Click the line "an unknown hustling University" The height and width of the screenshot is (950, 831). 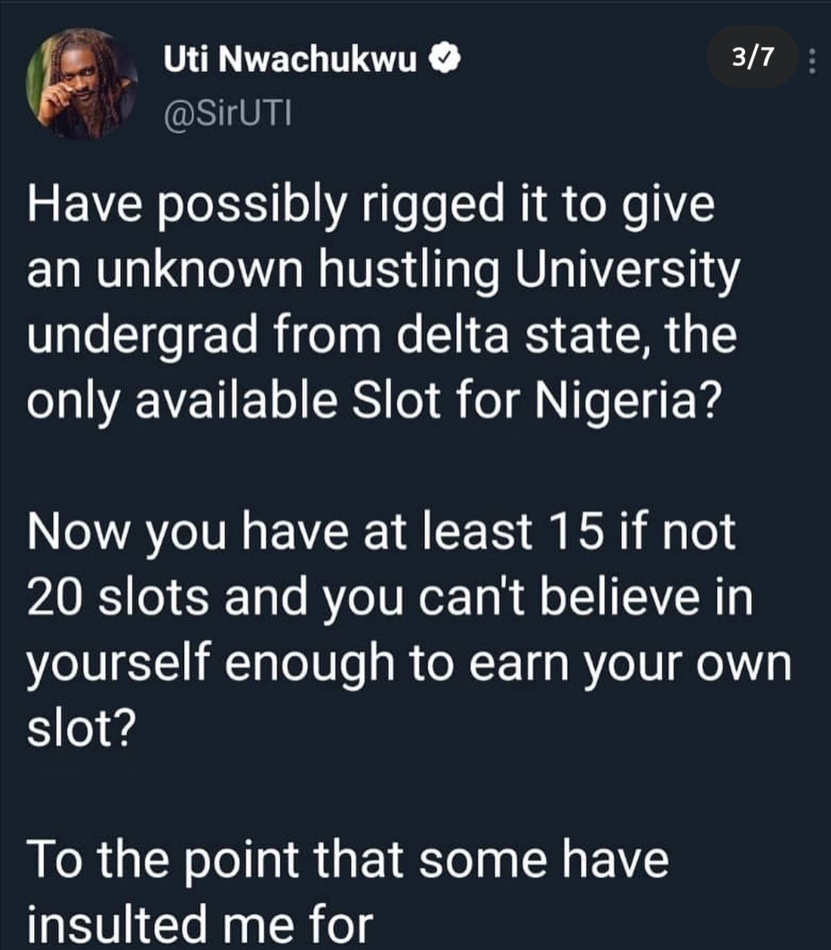pos(383,271)
